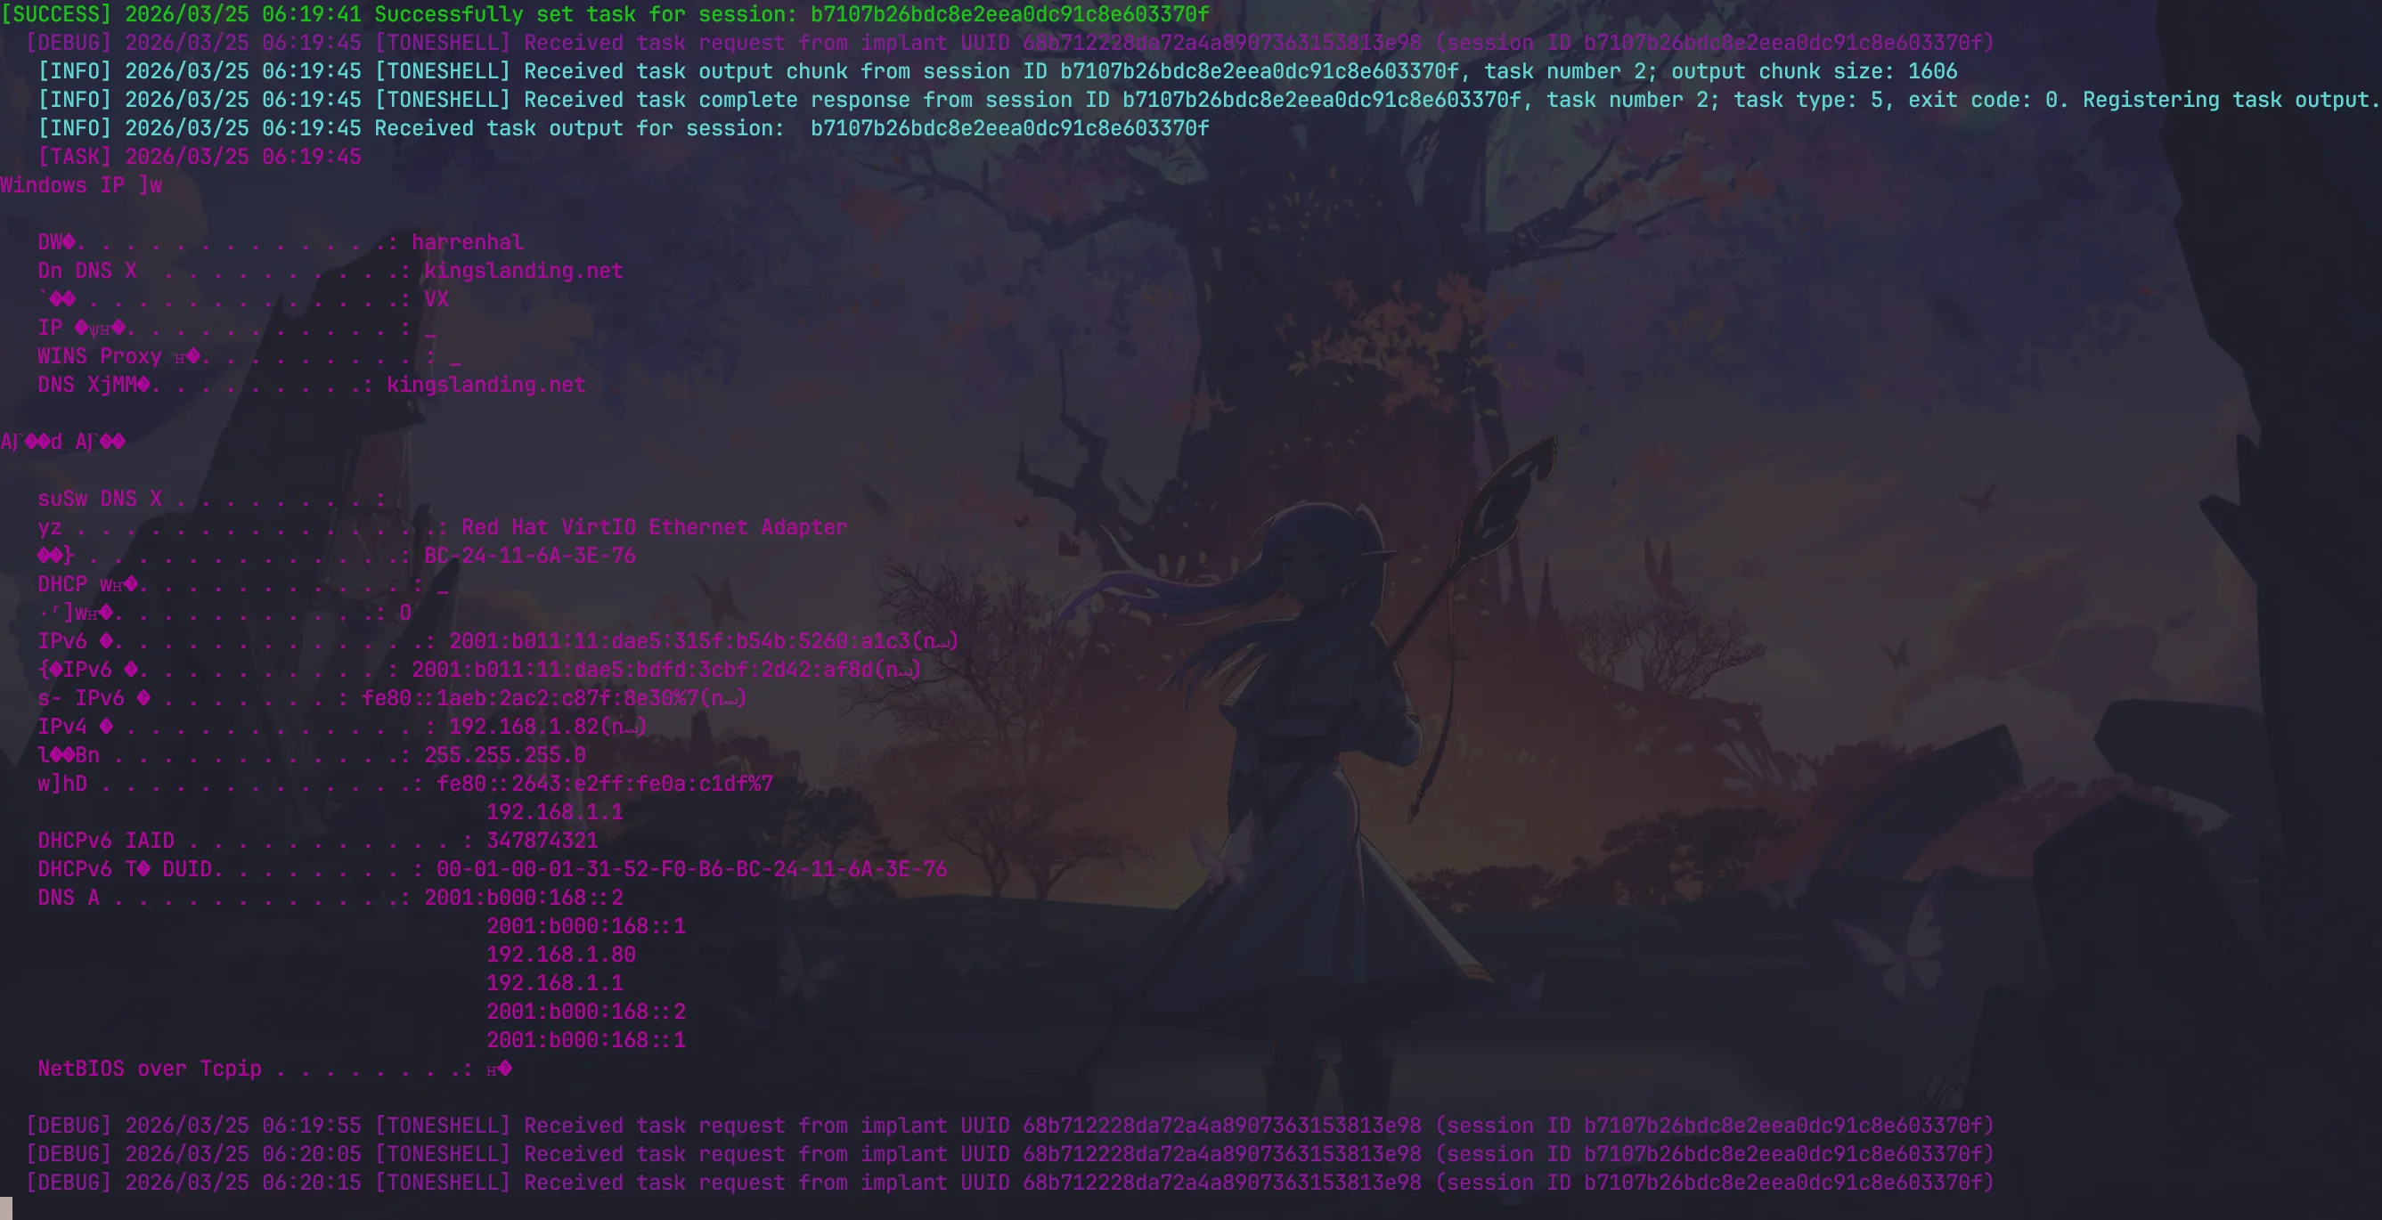Click the session ID on the SUCCESS line
Viewport: 2382px width, 1220px height.
[1010, 15]
